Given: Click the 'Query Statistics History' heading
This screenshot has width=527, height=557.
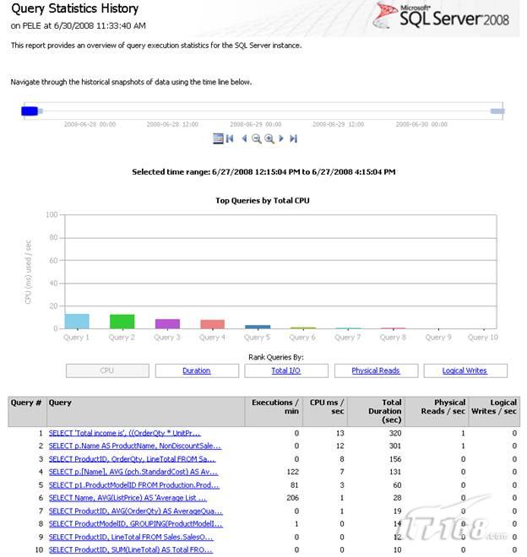Looking at the screenshot, I should [x=74, y=8].
